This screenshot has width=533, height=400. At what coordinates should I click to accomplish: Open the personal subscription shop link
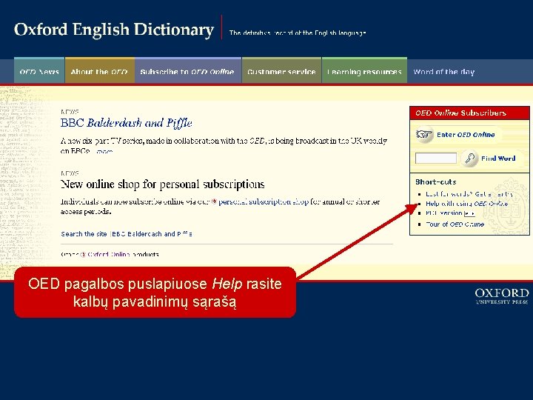(264, 201)
